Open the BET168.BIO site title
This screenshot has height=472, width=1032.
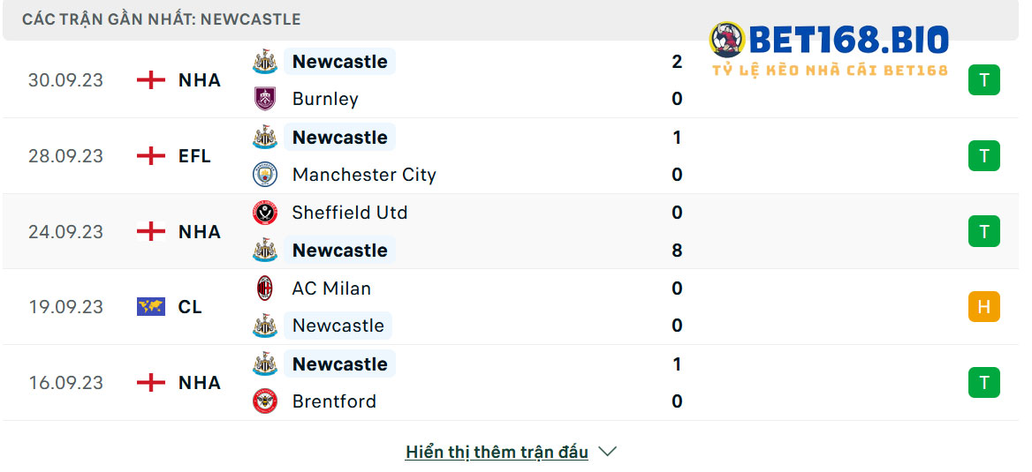coord(848,40)
